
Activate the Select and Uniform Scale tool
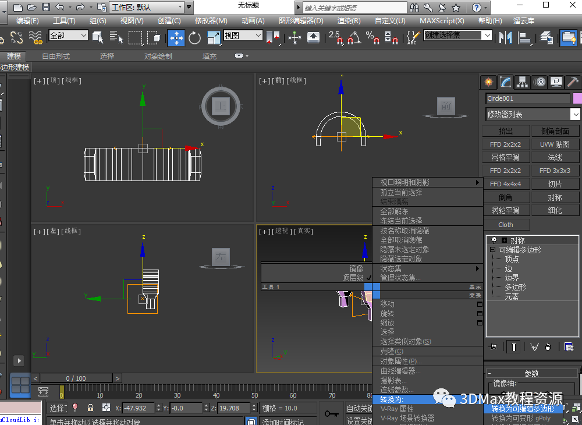214,38
